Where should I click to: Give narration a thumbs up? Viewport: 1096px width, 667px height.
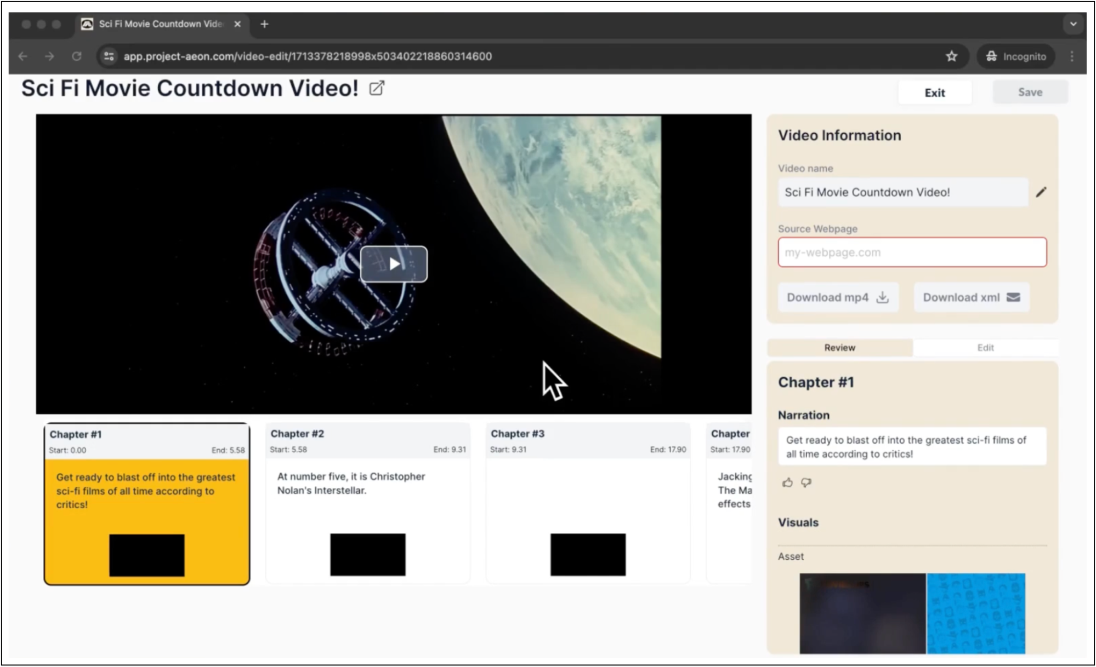pos(787,482)
